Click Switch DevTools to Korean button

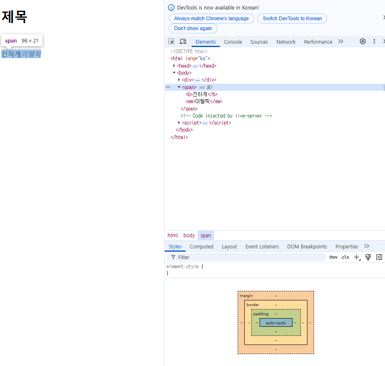pyautogui.click(x=292, y=19)
